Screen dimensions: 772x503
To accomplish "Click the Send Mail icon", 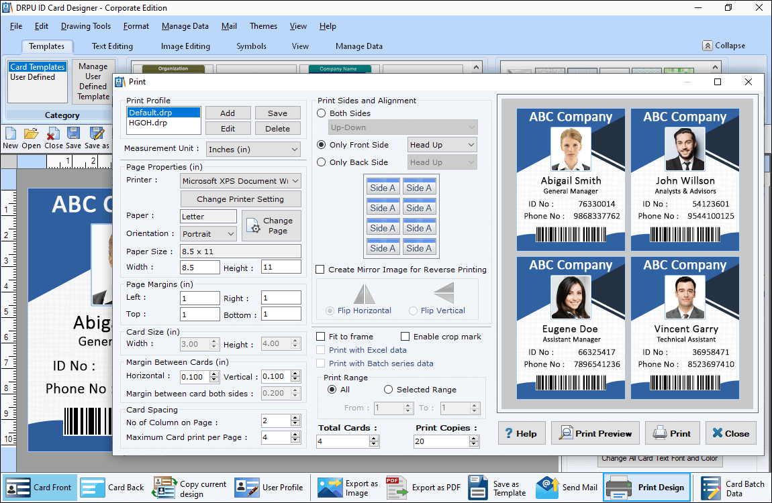I will (547, 488).
